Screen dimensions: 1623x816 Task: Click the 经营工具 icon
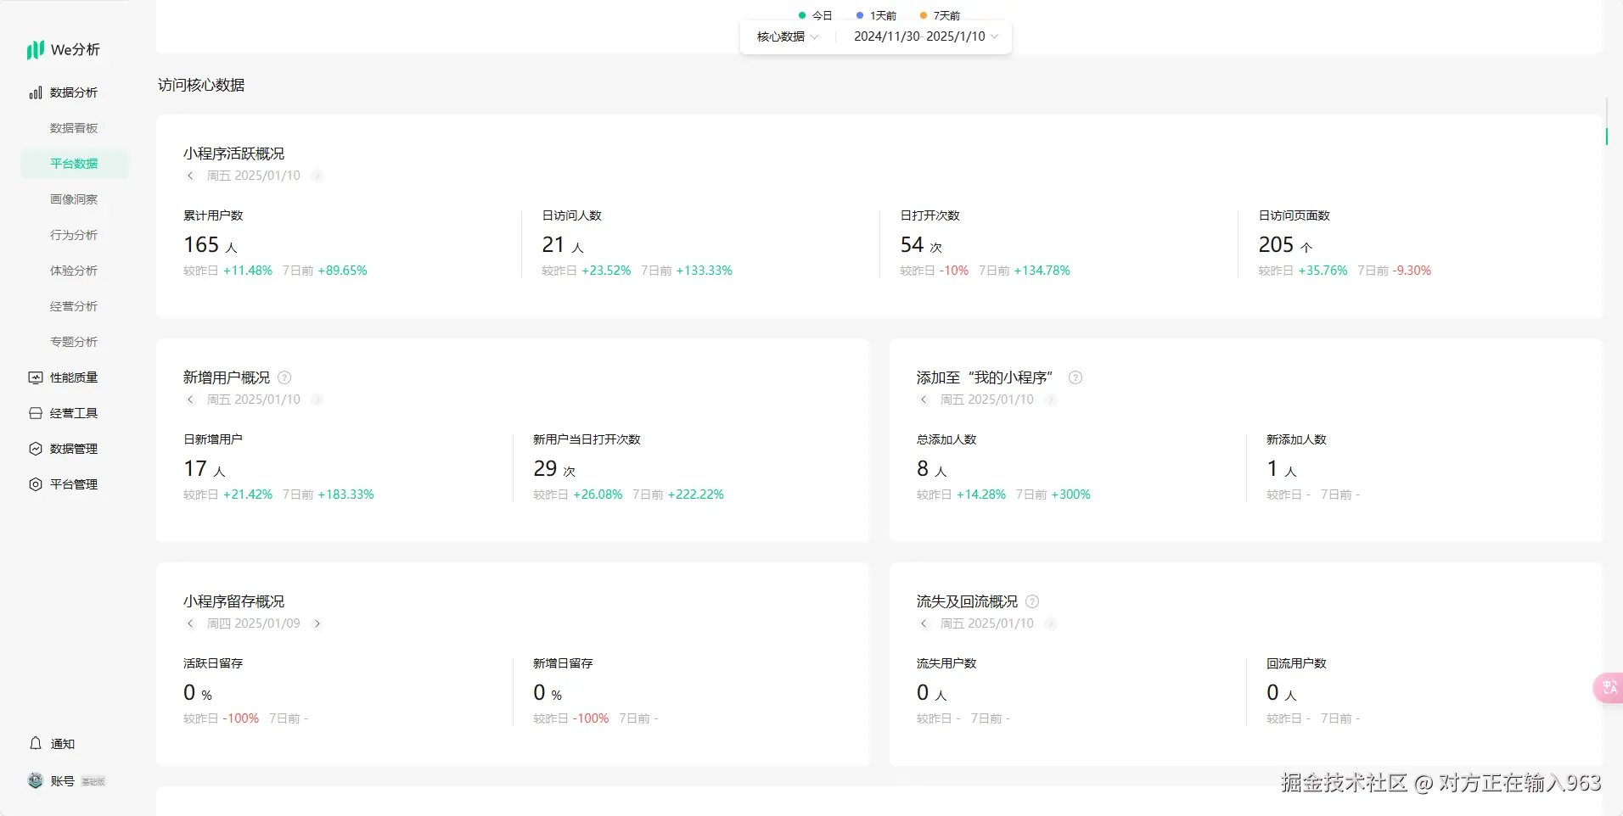(36, 413)
